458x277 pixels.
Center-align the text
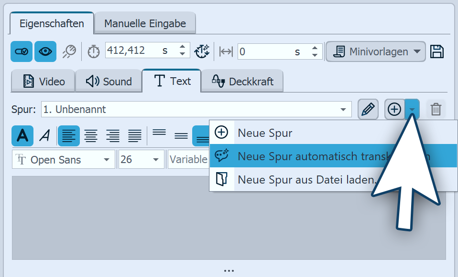[91, 136]
